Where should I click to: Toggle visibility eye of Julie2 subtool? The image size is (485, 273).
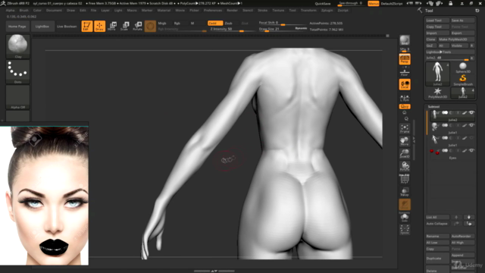471,113
